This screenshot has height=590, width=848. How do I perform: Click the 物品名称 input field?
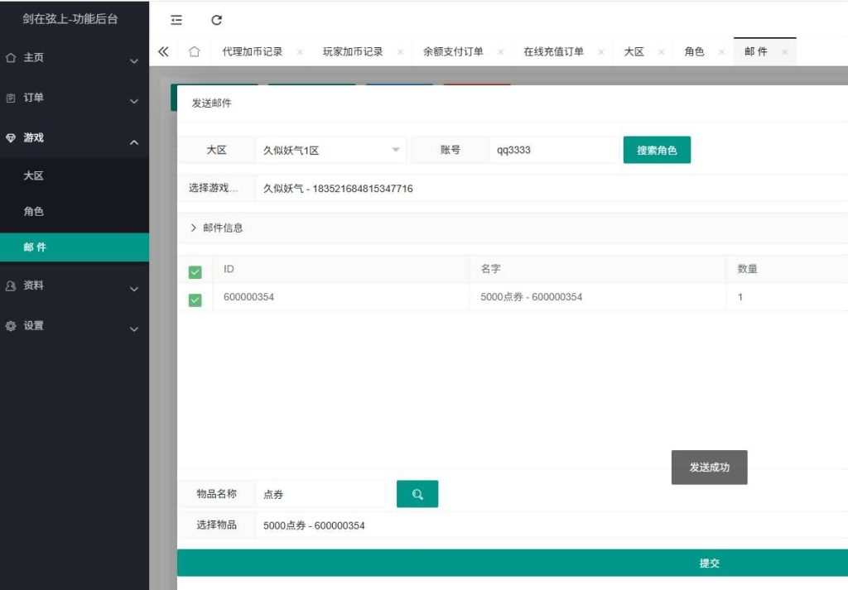point(320,494)
